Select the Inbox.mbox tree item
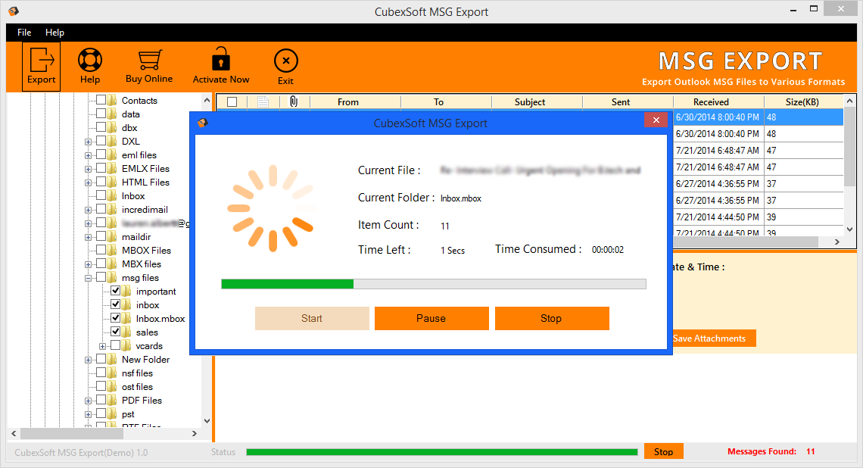 [160, 318]
